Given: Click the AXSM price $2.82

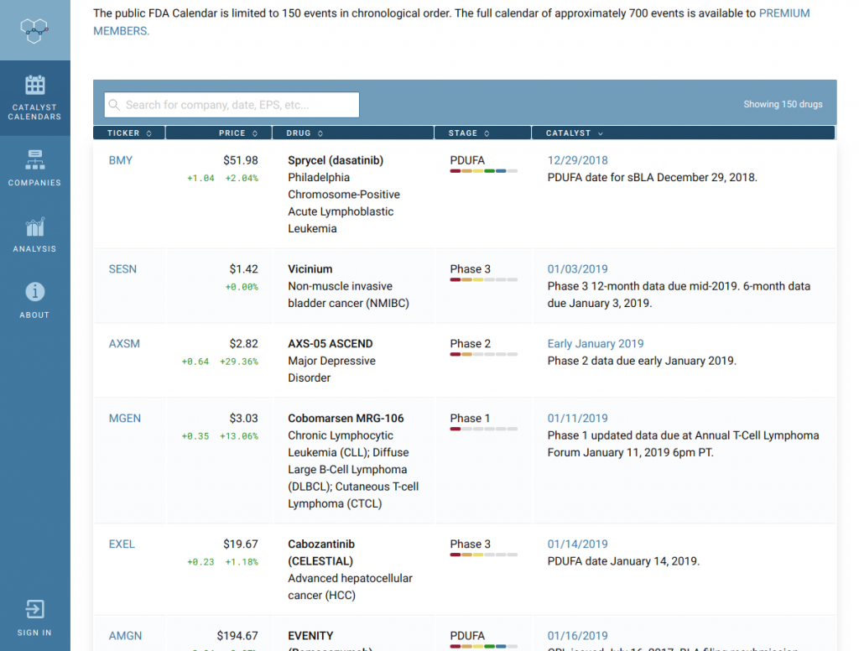Looking at the screenshot, I should [x=244, y=344].
